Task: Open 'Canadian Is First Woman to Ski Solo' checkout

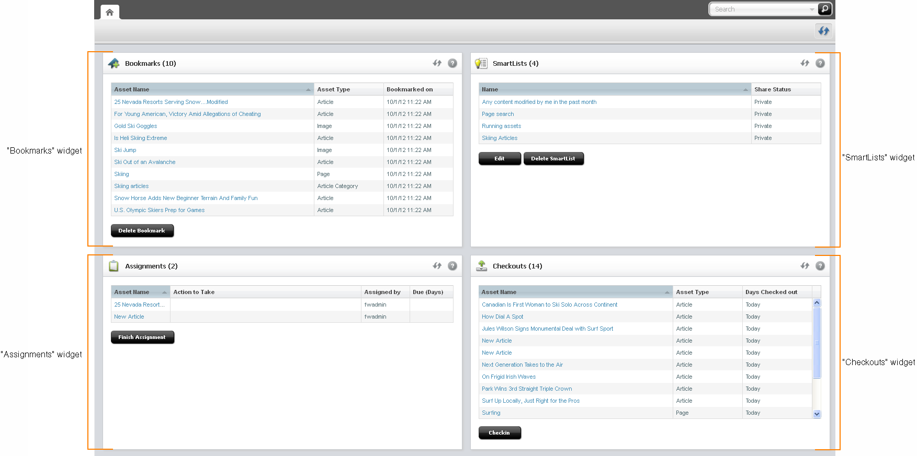Action: pos(550,305)
